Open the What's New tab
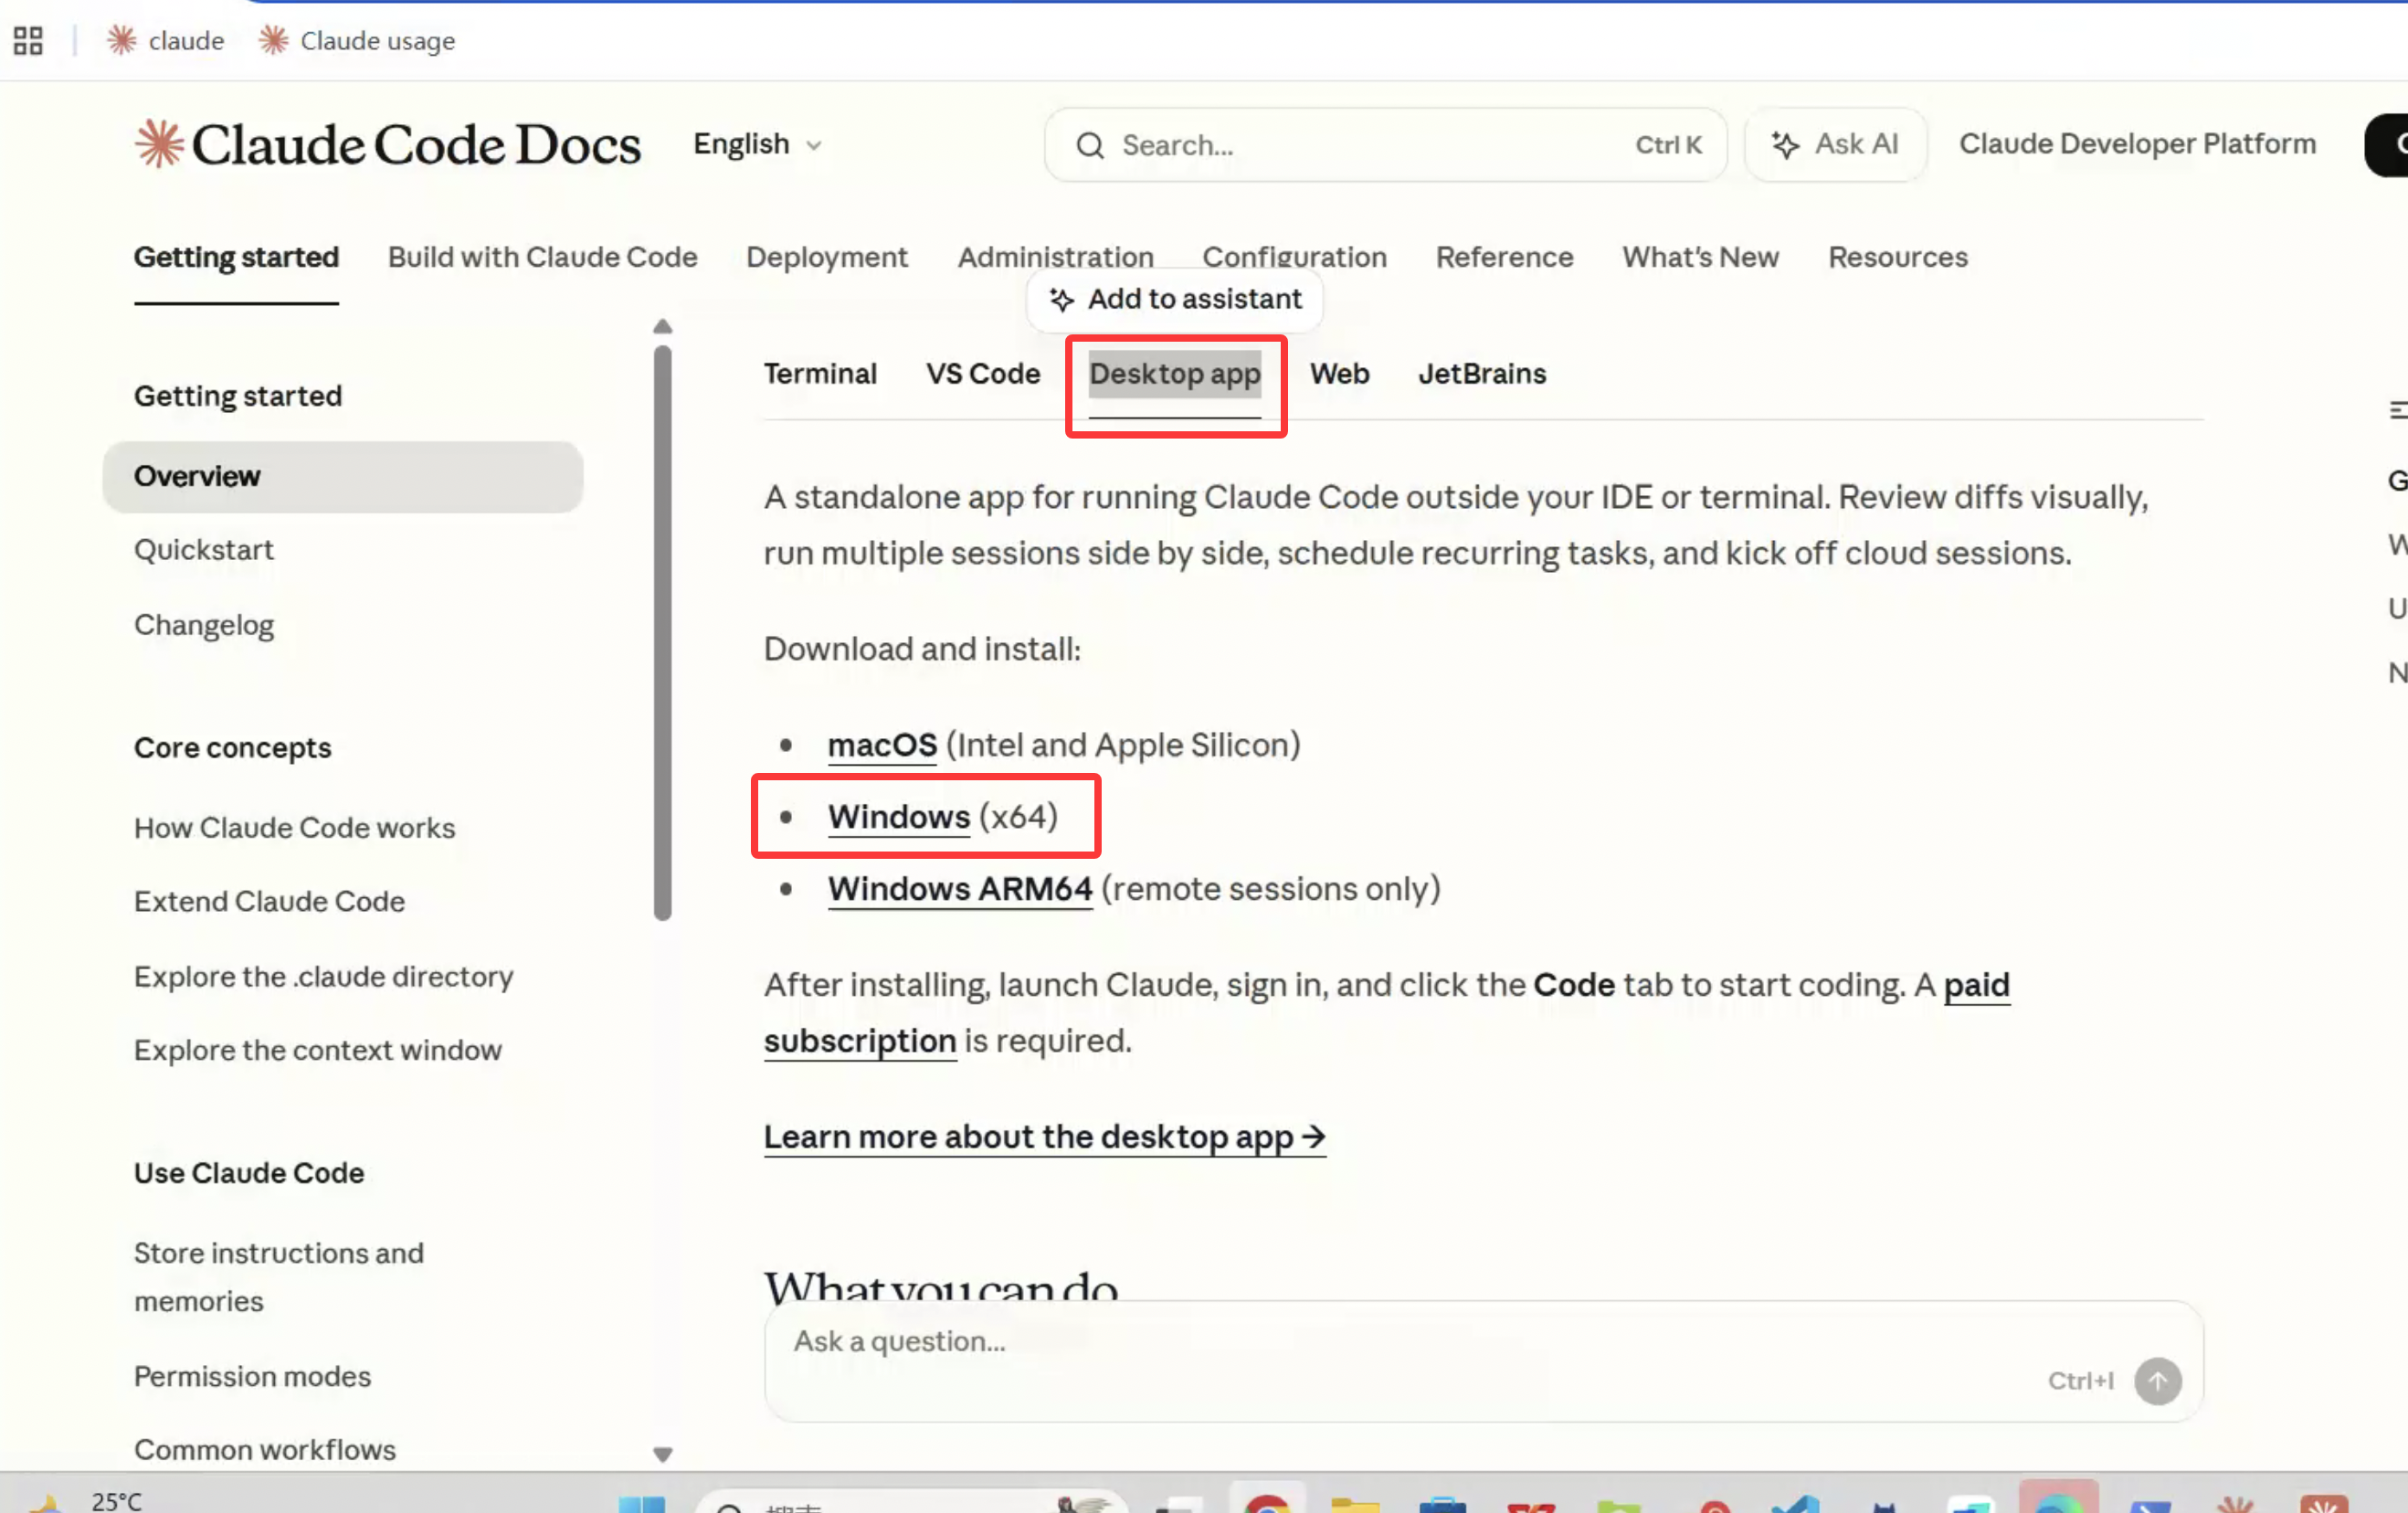The height and width of the screenshot is (1513, 2408). [x=1700, y=257]
